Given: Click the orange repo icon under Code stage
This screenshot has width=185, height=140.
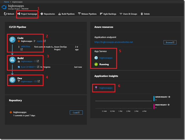Looking at the screenshot, I should pos(19,41).
